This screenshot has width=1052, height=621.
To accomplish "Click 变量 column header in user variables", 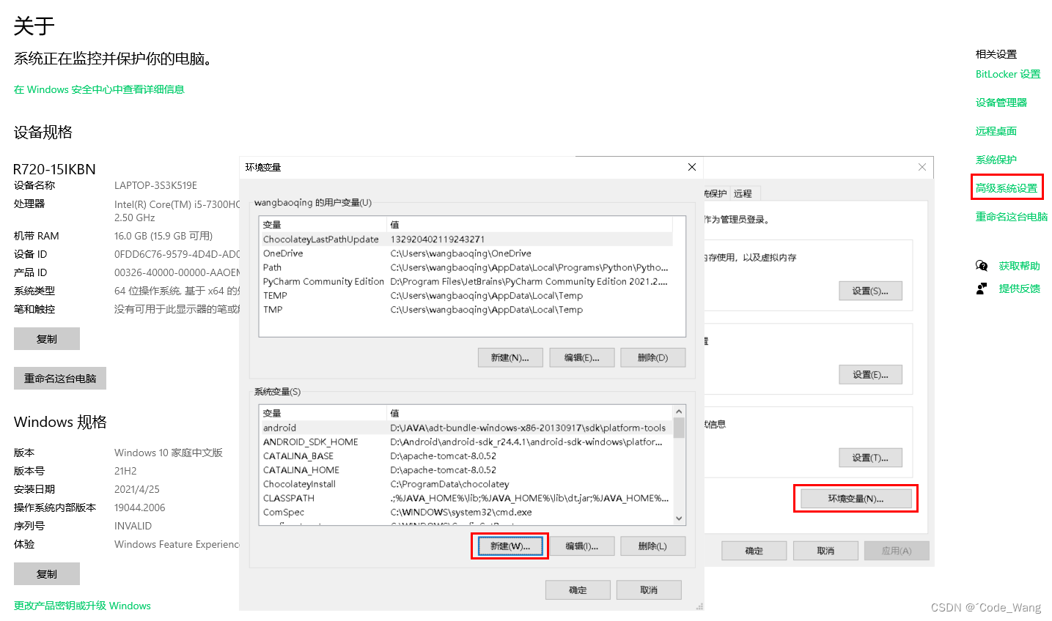I will click(323, 225).
